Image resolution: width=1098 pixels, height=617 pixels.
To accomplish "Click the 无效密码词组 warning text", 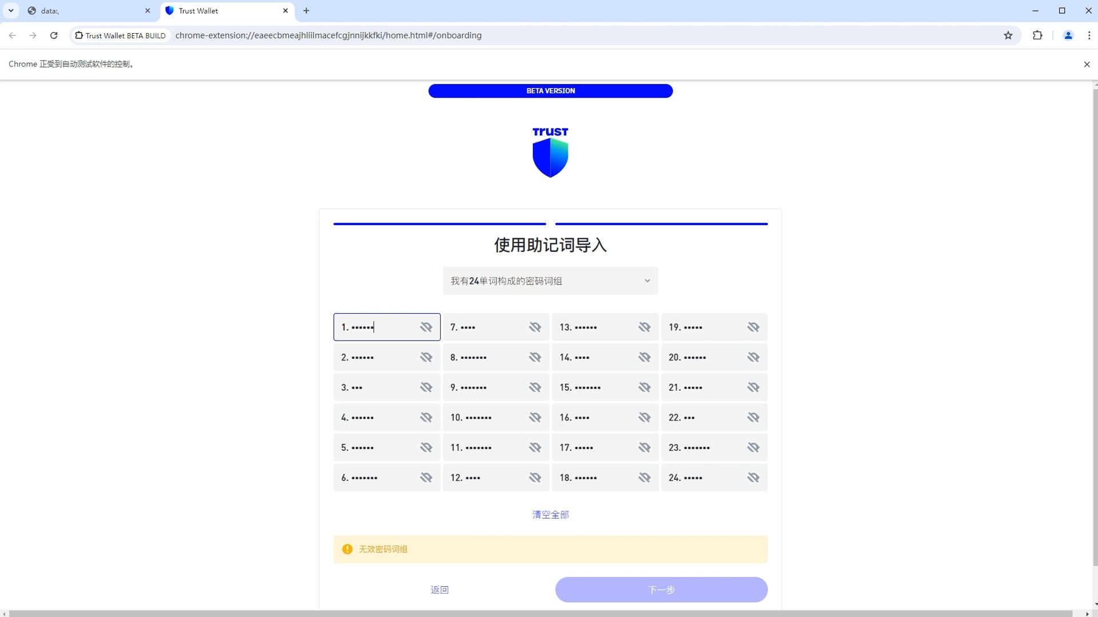I will [383, 550].
